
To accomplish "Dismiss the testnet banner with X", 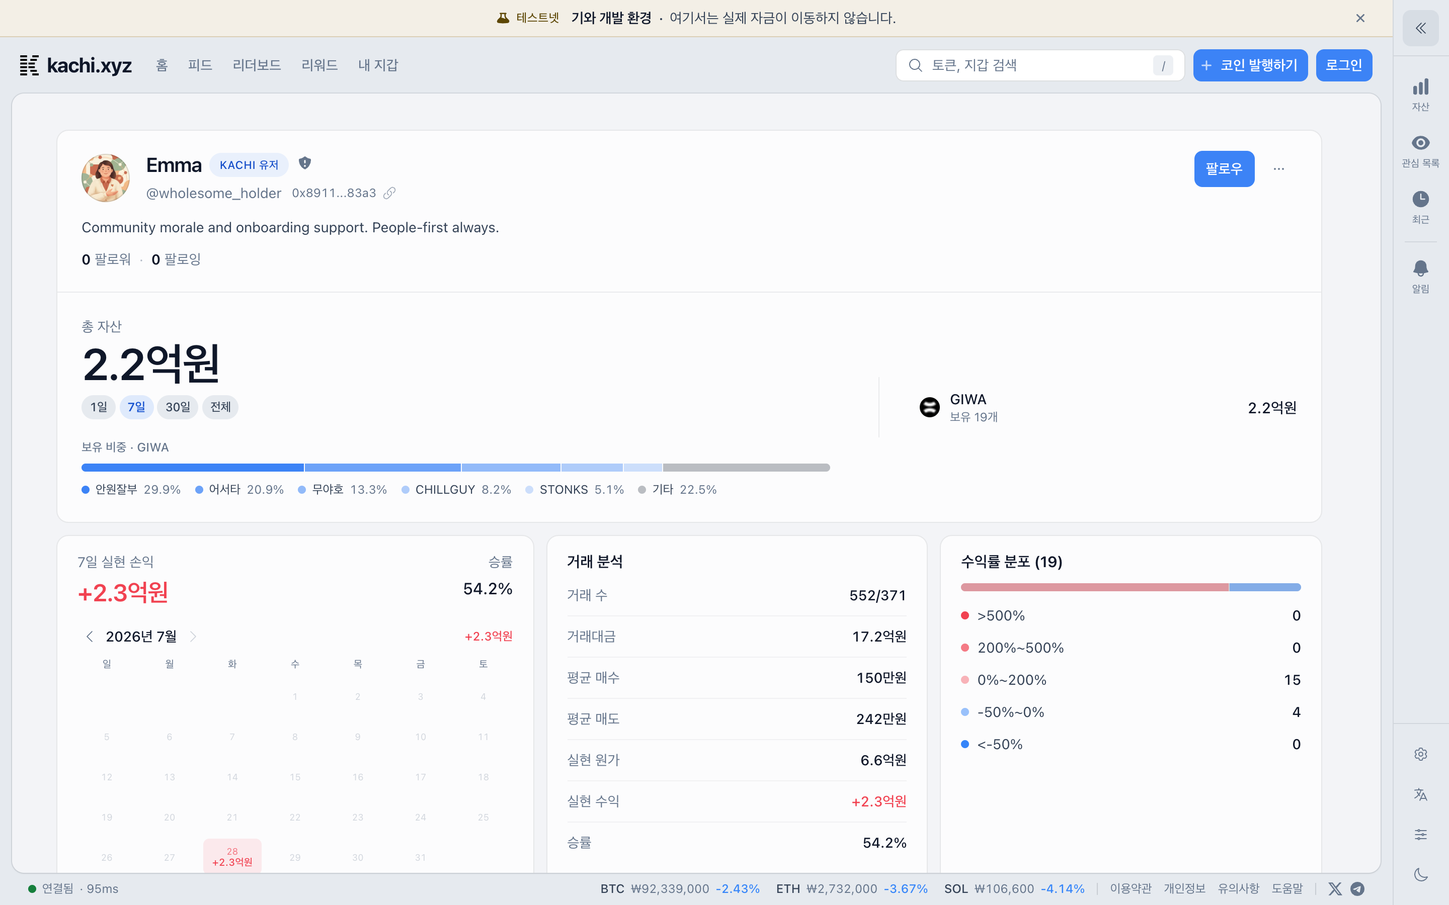I will click(1360, 18).
